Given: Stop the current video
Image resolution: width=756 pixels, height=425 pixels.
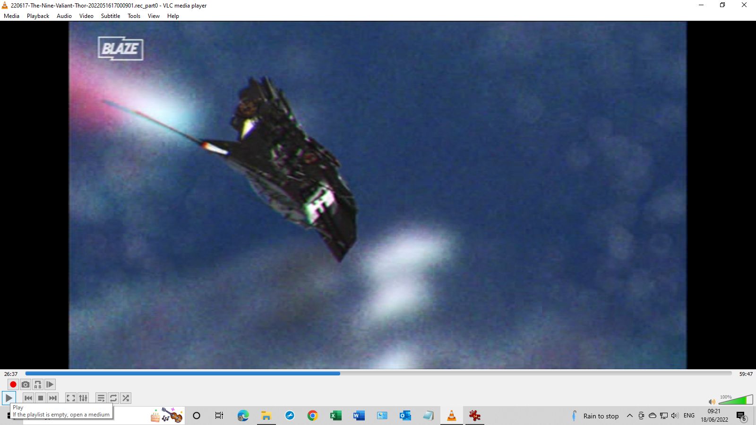Looking at the screenshot, I should [x=40, y=398].
